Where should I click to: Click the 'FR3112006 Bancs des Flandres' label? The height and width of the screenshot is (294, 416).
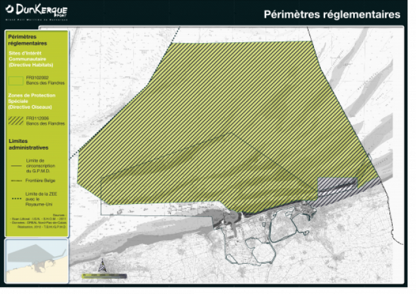[x=45, y=121]
